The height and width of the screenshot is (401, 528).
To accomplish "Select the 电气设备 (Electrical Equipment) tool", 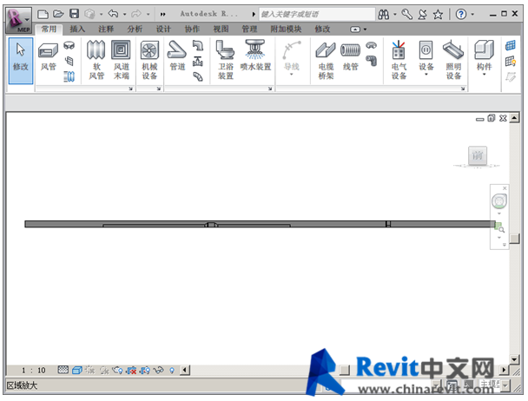I will pos(399,61).
